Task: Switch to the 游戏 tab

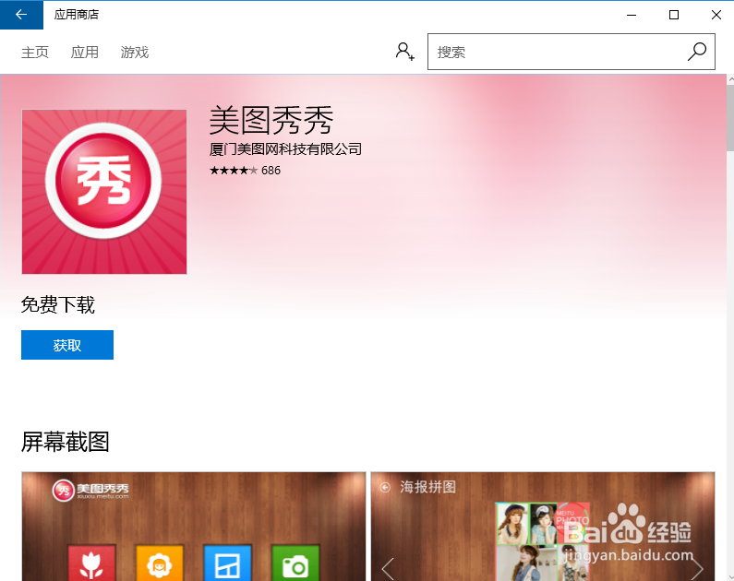Action: pos(135,52)
